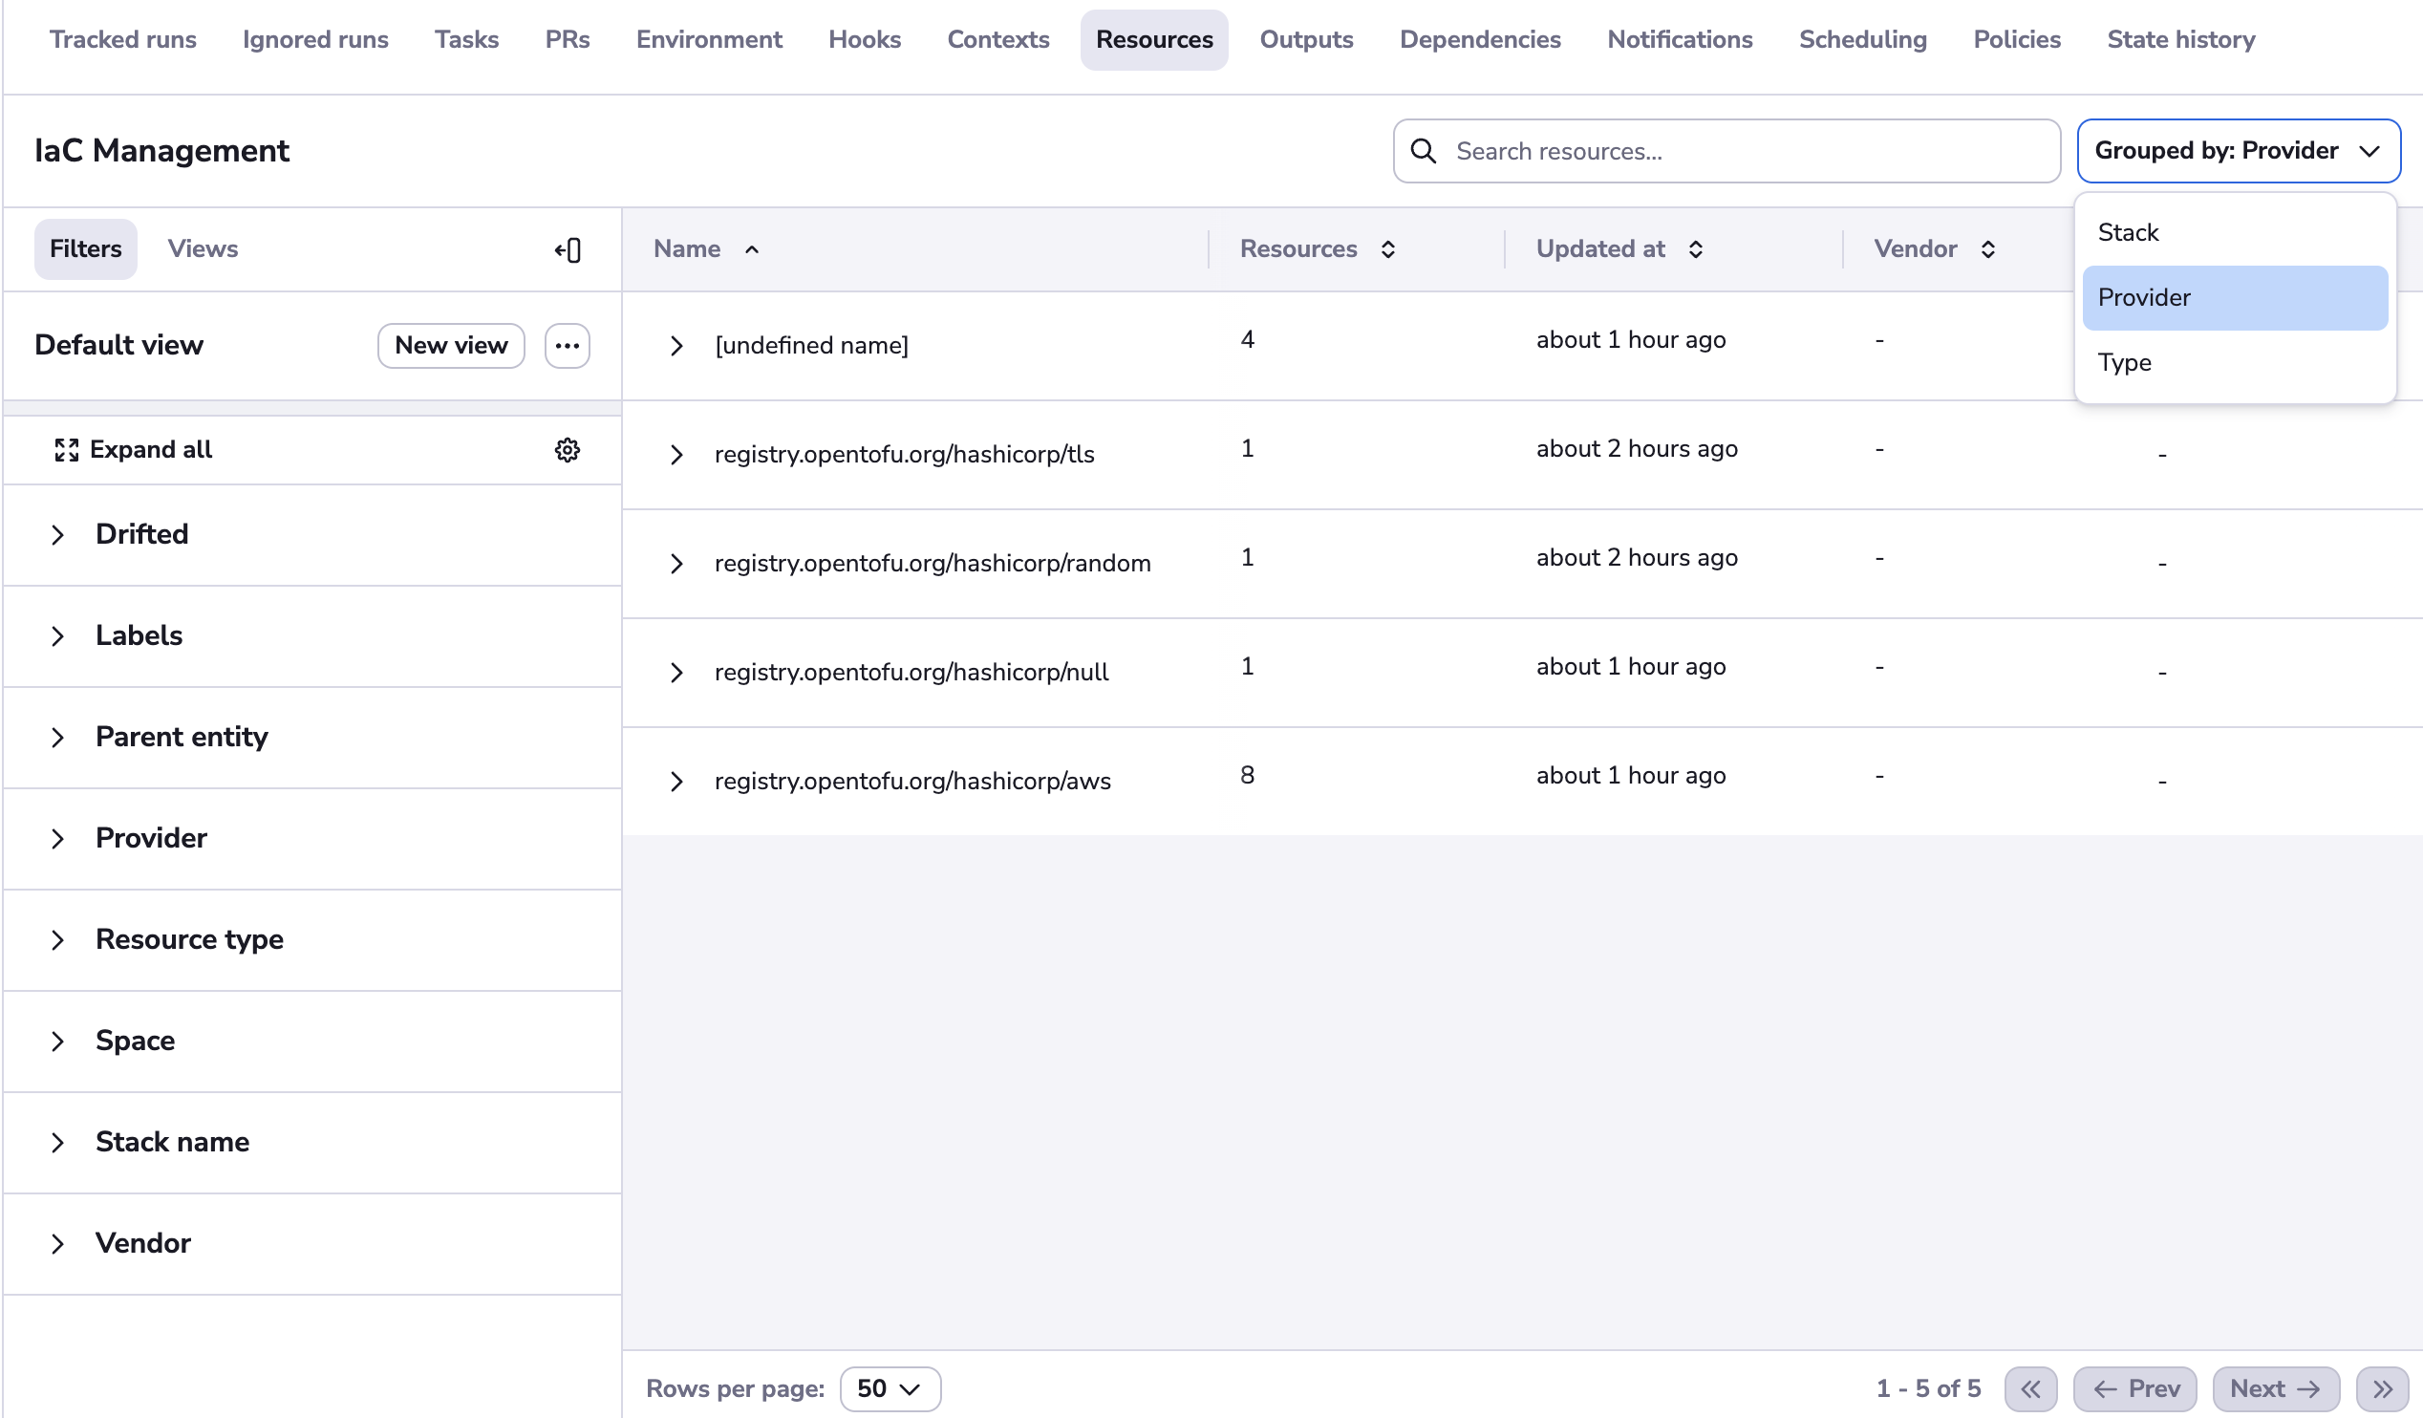Sort by Updated at column arrows

pos(1696,250)
